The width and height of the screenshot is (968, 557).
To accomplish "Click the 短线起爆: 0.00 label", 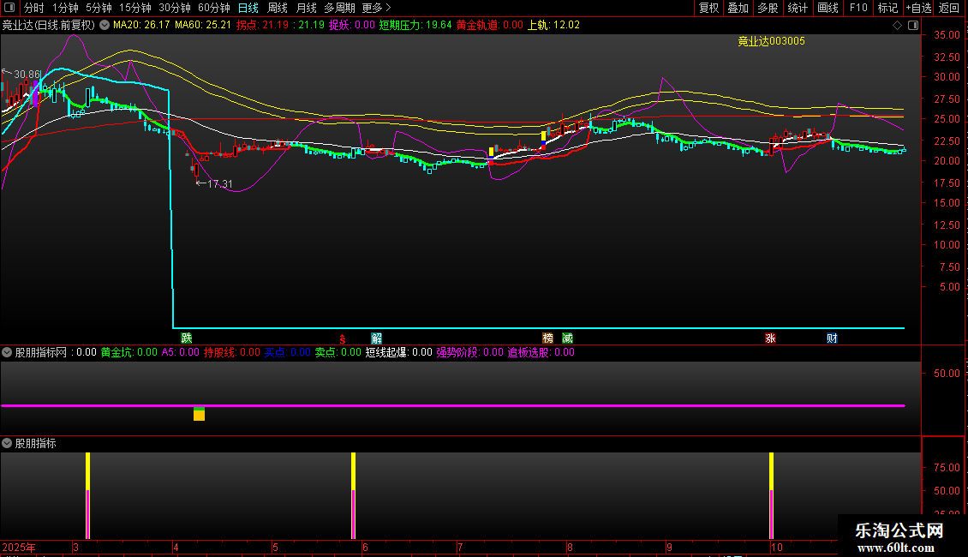I will [x=399, y=352].
